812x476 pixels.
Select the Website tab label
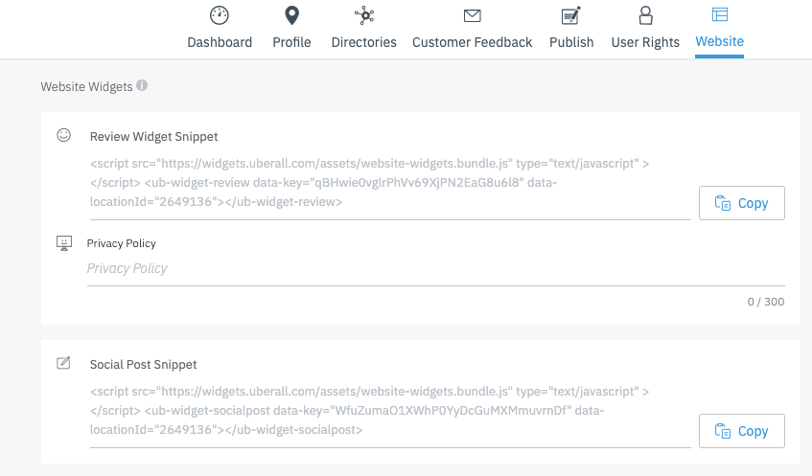pyautogui.click(x=719, y=41)
